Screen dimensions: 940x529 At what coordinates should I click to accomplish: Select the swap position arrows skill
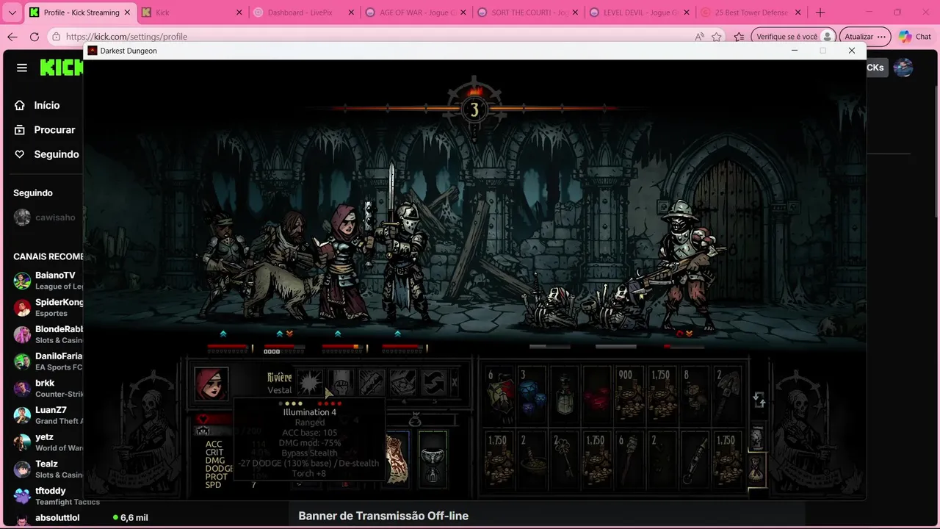point(434,382)
